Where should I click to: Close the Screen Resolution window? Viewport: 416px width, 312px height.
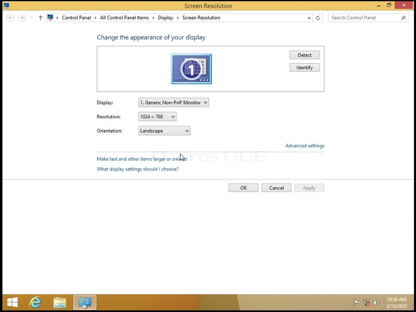click(x=404, y=5)
